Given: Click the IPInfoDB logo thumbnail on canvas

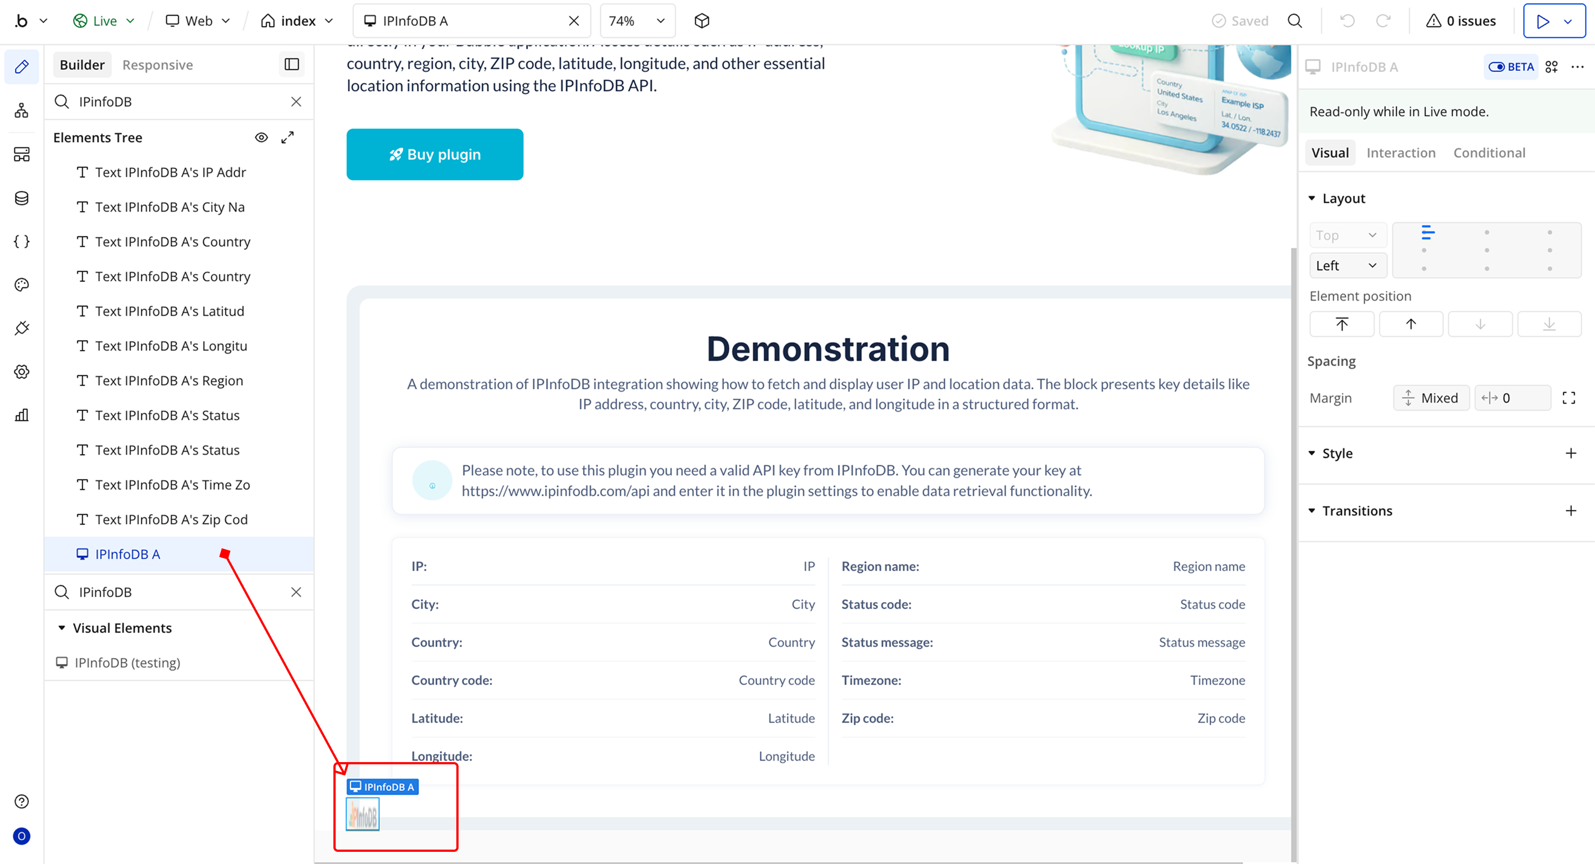Looking at the screenshot, I should pos(362,815).
